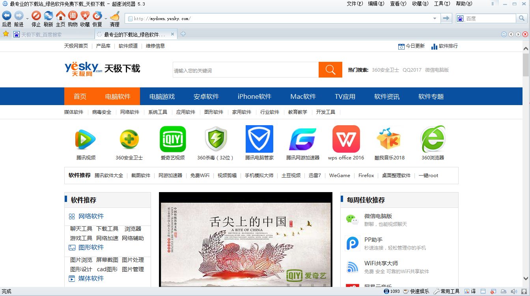The width and height of the screenshot is (530, 296).
Task: Open the 文件(F) menu
Action: 355,4
